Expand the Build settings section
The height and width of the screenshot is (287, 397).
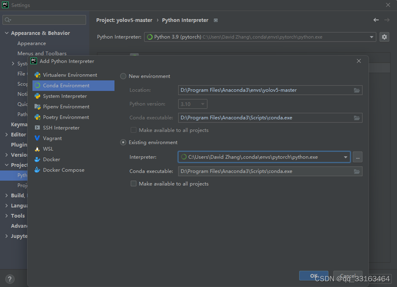tap(7, 195)
